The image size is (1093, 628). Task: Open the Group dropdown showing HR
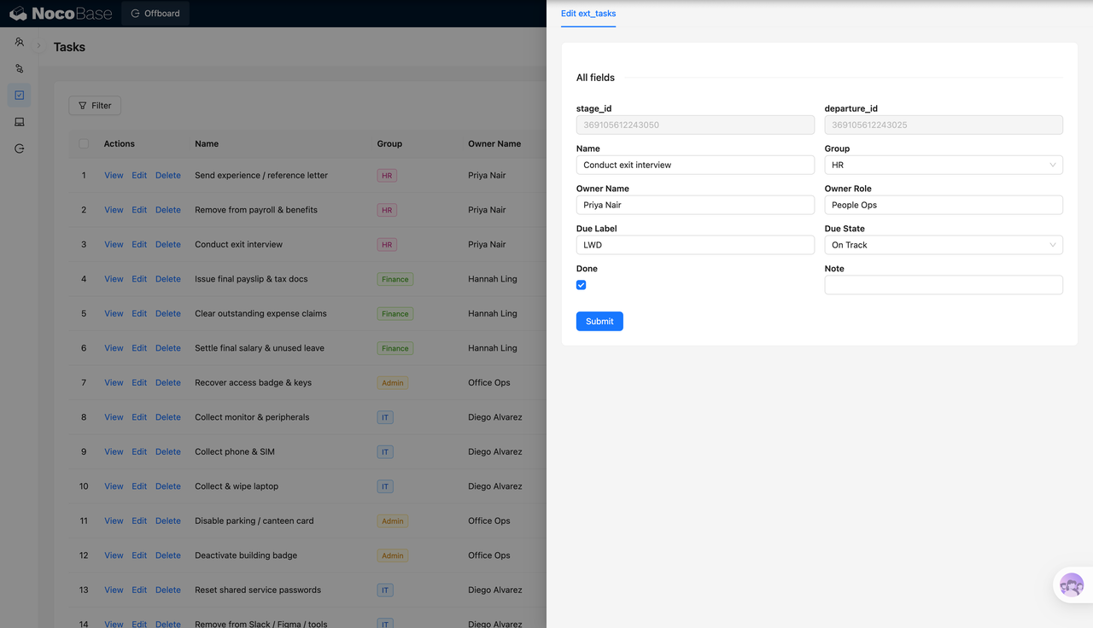944,165
